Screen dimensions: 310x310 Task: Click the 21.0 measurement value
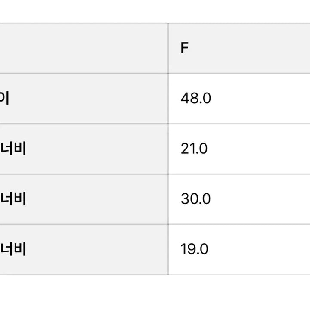pos(194,149)
